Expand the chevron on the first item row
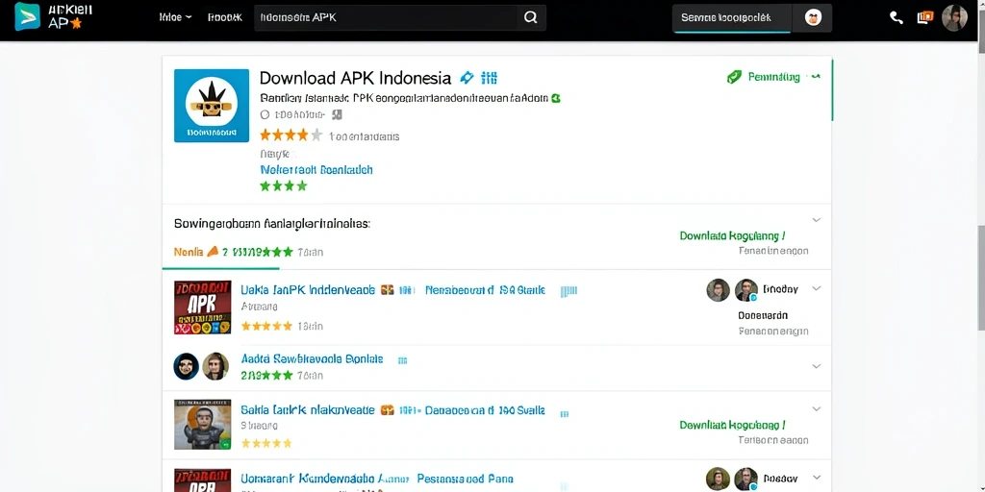The image size is (985, 492). pyautogui.click(x=816, y=288)
